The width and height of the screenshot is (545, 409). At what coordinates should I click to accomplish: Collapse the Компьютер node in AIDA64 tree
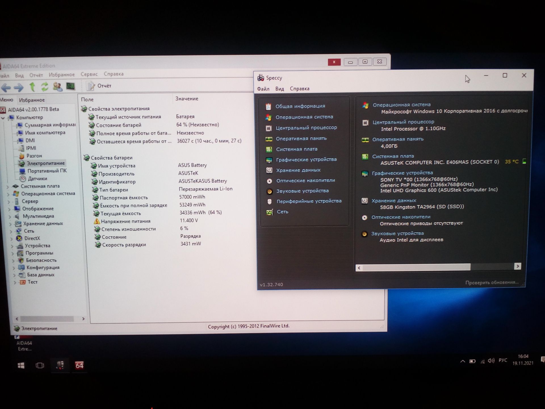click(x=3, y=118)
